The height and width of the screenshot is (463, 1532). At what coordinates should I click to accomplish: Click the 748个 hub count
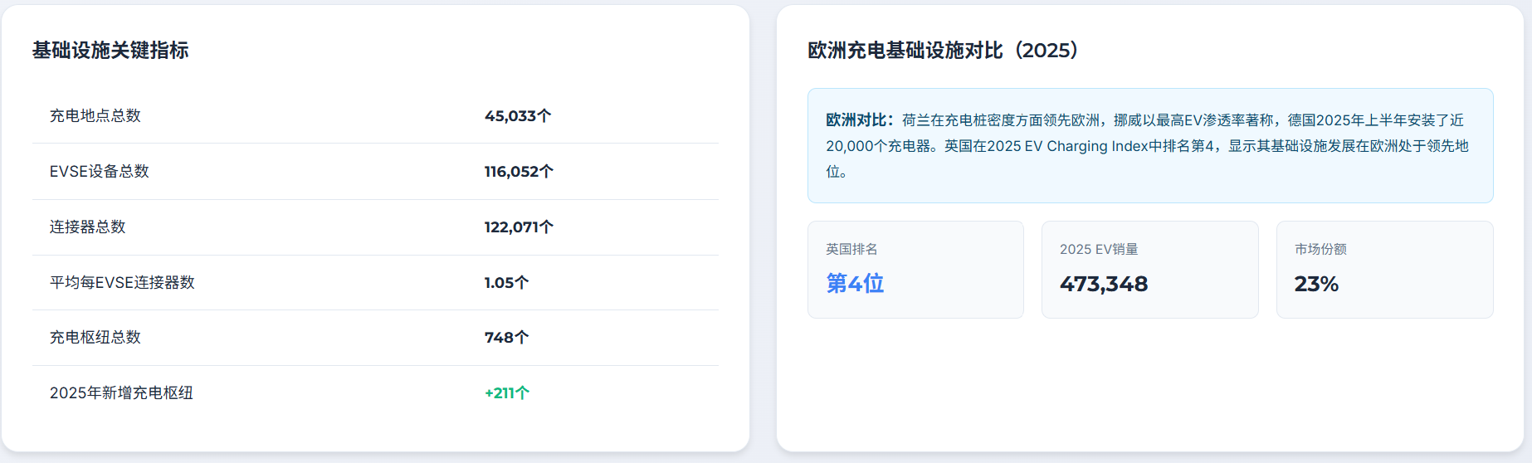tap(505, 338)
